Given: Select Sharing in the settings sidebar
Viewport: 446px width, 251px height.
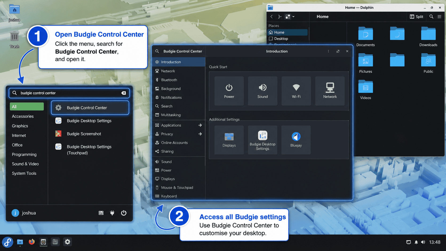Looking at the screenshot, I should [x=179, y=151].
